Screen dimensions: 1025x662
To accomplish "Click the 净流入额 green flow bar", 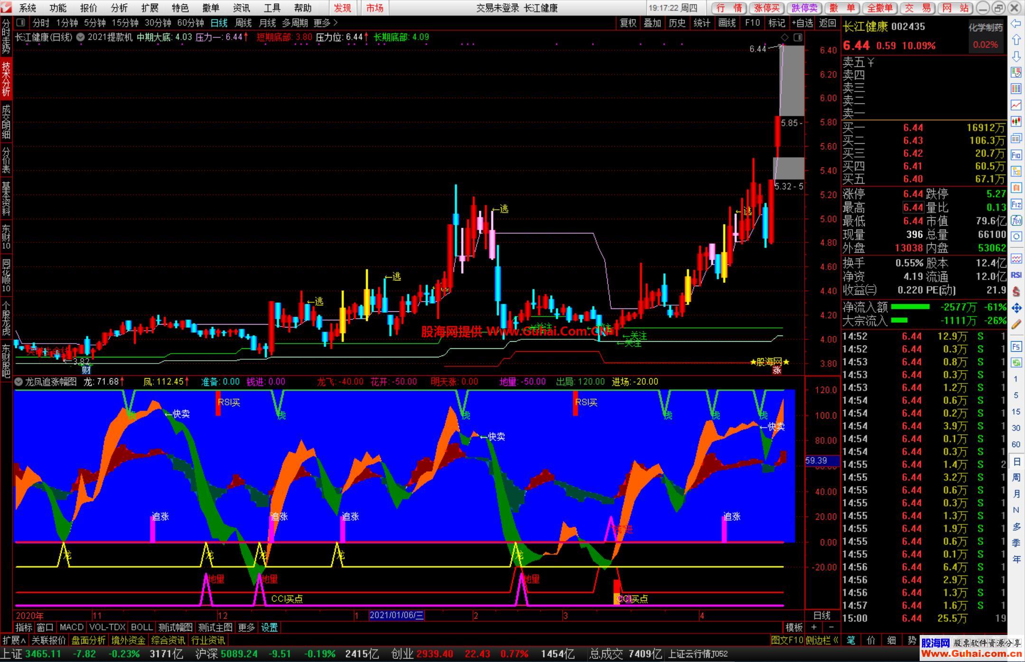I will click(910, 307).
